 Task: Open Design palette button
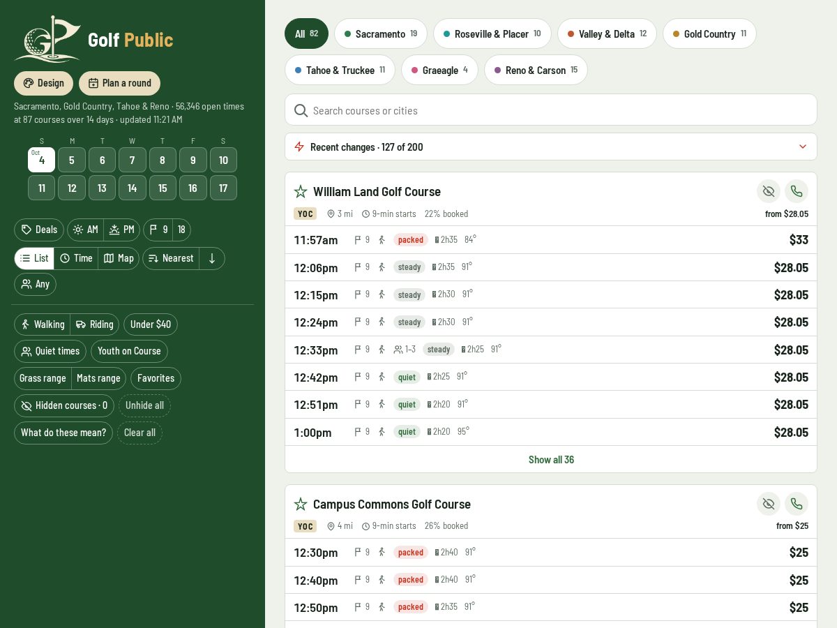[x=43, y=83]
